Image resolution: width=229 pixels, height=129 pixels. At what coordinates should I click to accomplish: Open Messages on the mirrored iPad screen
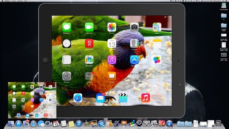coord(67,27)
